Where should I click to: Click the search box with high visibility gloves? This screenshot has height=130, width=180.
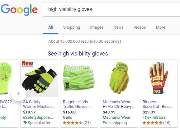[111, 9]
